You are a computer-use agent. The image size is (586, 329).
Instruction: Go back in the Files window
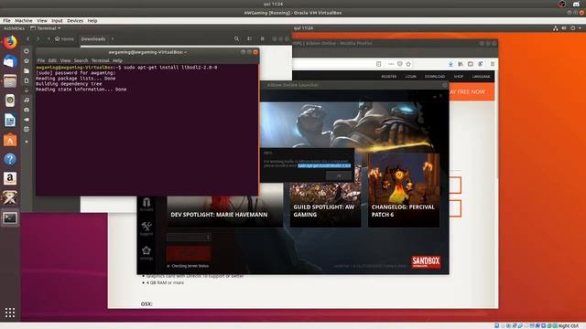tap(27, 38)
